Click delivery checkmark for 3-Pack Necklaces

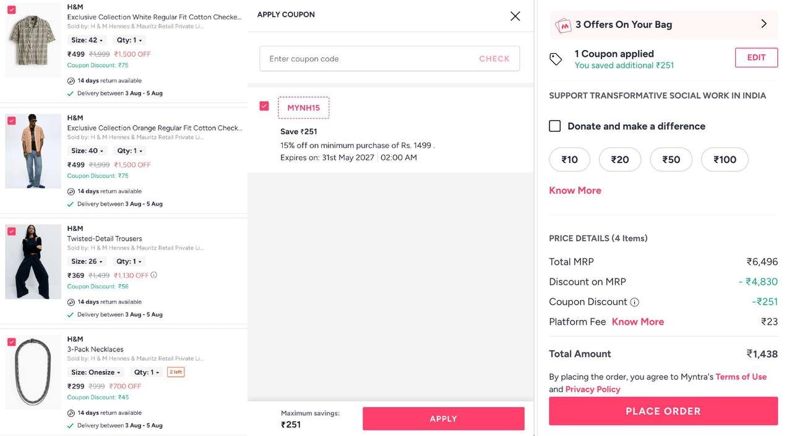[71, 426]
